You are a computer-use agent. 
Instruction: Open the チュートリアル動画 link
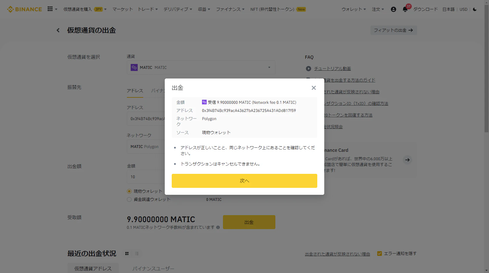(332, 69)
